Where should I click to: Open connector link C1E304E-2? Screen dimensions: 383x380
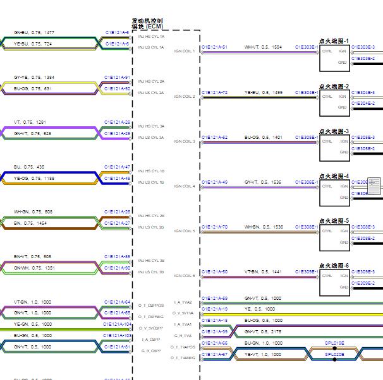point(363,104)
